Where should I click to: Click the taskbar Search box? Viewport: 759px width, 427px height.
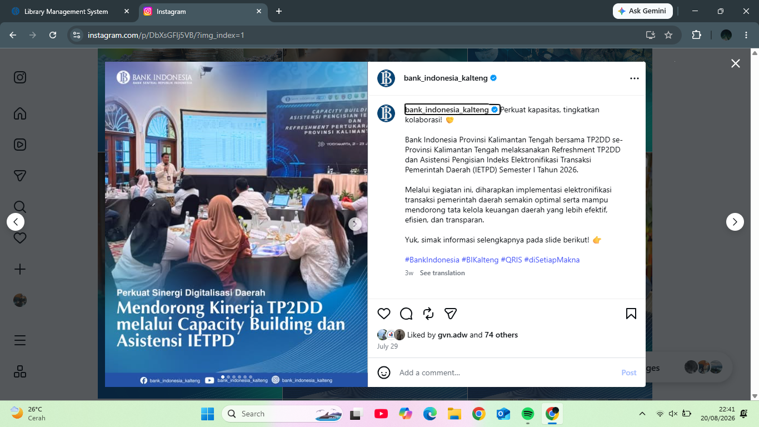click(x=282, y=414)
